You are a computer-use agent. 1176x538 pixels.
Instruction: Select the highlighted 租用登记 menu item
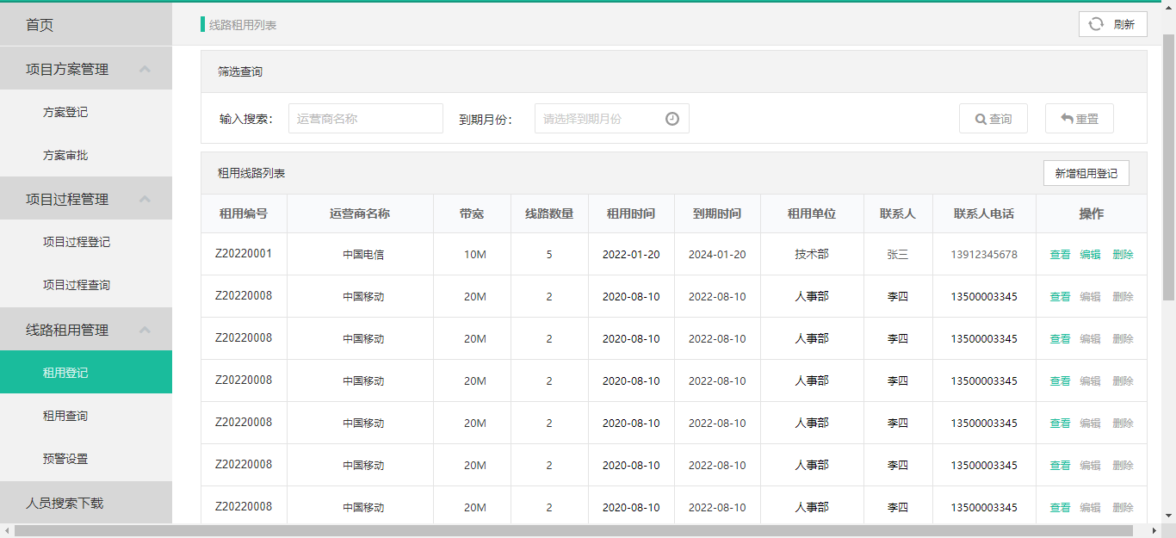tap(86, 372)
